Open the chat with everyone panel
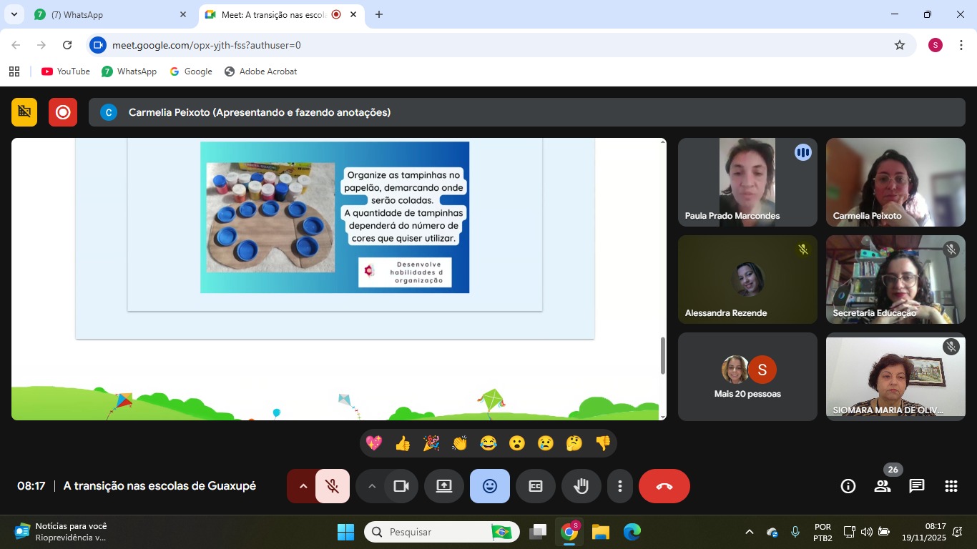This screenshot has height=549, width=977. point(916,486)
